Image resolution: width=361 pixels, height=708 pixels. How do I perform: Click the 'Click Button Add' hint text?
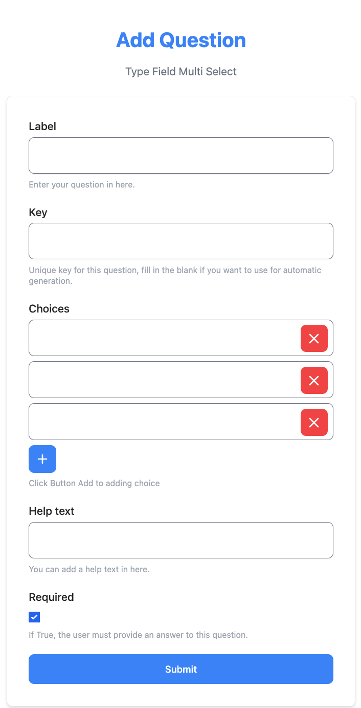[x=94, y=483]
